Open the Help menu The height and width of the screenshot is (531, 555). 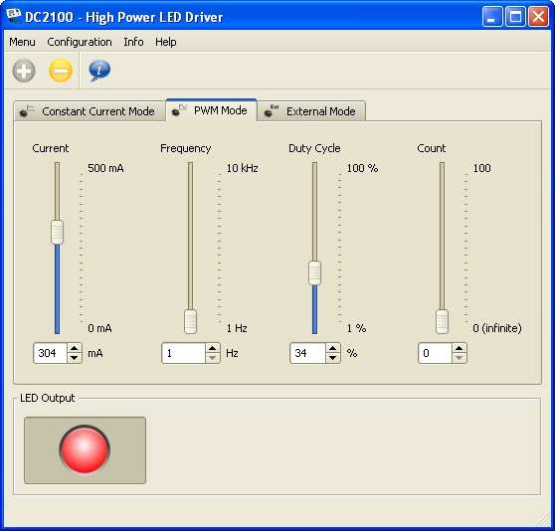click(x=166, y=42)
